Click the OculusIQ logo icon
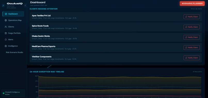The width and height of the screenshot is (208, 98). point(3,6)
